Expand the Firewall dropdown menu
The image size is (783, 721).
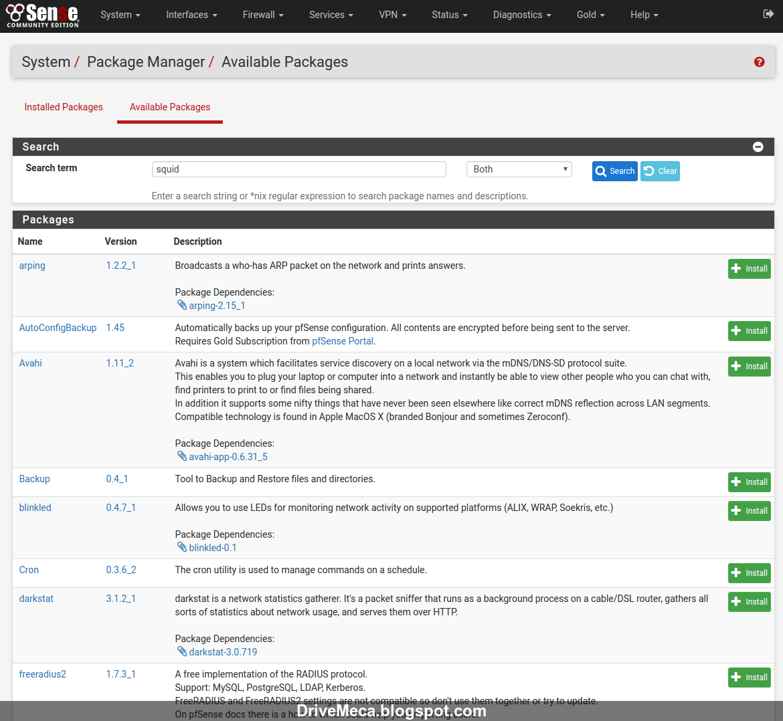point(262,15)
